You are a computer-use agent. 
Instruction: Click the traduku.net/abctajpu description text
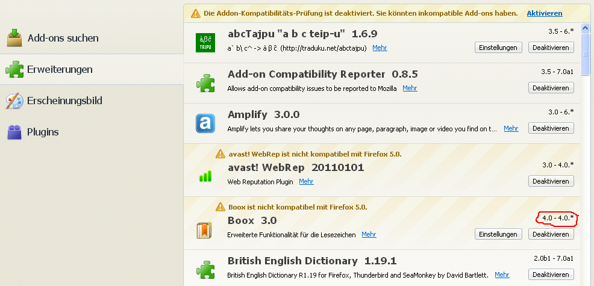(x=296, y=49)
